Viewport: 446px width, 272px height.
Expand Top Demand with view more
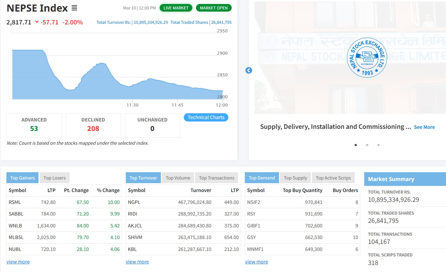coord(256,262)
